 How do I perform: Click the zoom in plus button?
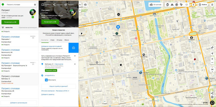(212, 59)
